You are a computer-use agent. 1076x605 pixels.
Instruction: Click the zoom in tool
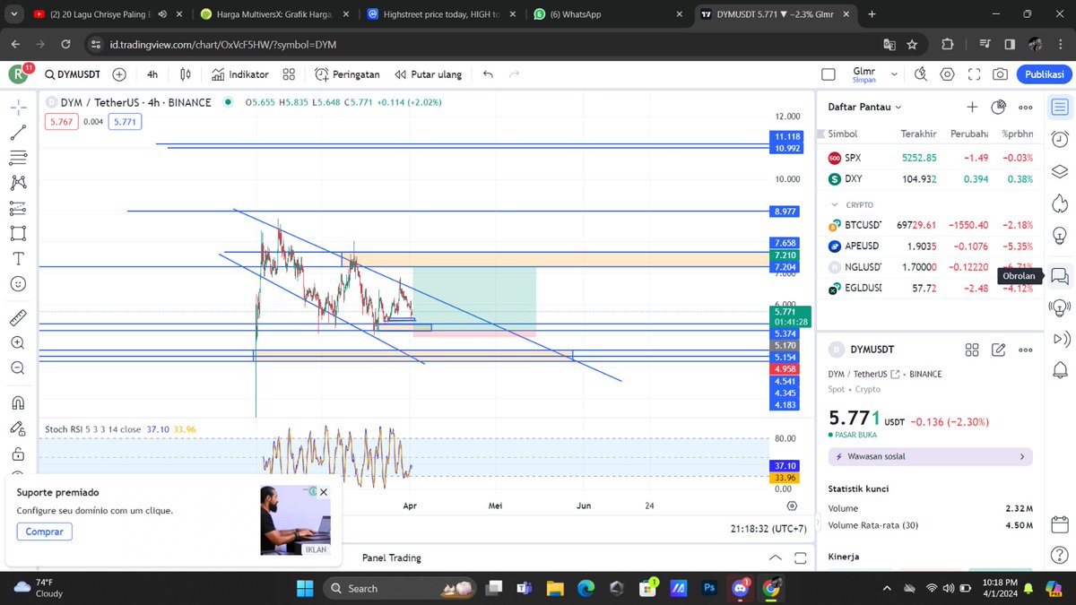tap(18, 342)
